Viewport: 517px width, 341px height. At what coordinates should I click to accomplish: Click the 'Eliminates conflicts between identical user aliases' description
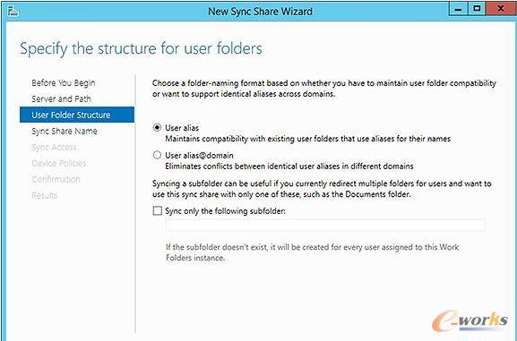289,166
